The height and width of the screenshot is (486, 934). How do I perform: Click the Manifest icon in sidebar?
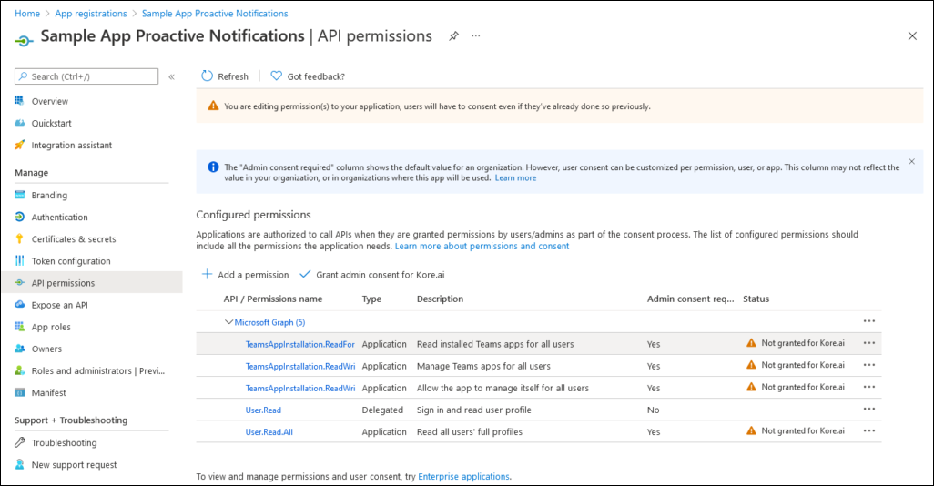20,392
